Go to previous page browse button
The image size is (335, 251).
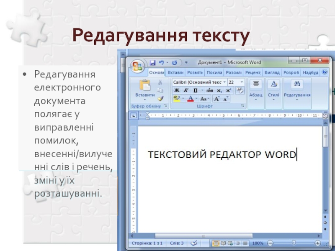(325, 217)
